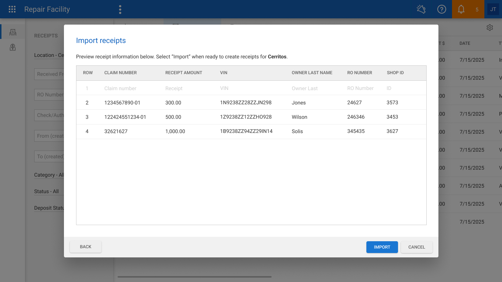Click VIN 1Z9238ZZ12ZZHO928
This screenshot has width=502, height=282.
click(246, 117)
